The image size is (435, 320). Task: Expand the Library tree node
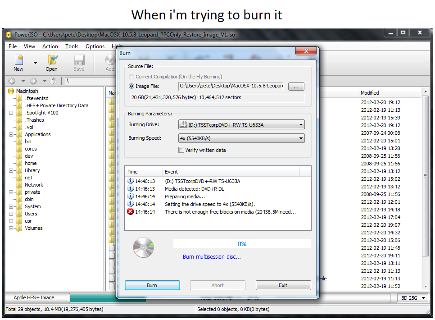click(x=11, y=170)
